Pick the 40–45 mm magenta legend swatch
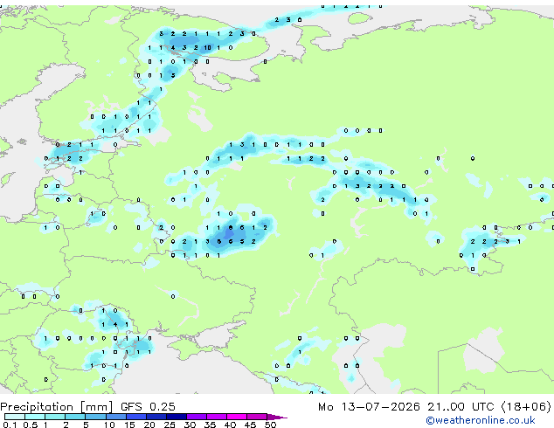The height and width of the screenshot is (428, 554). tap(237, 417)
